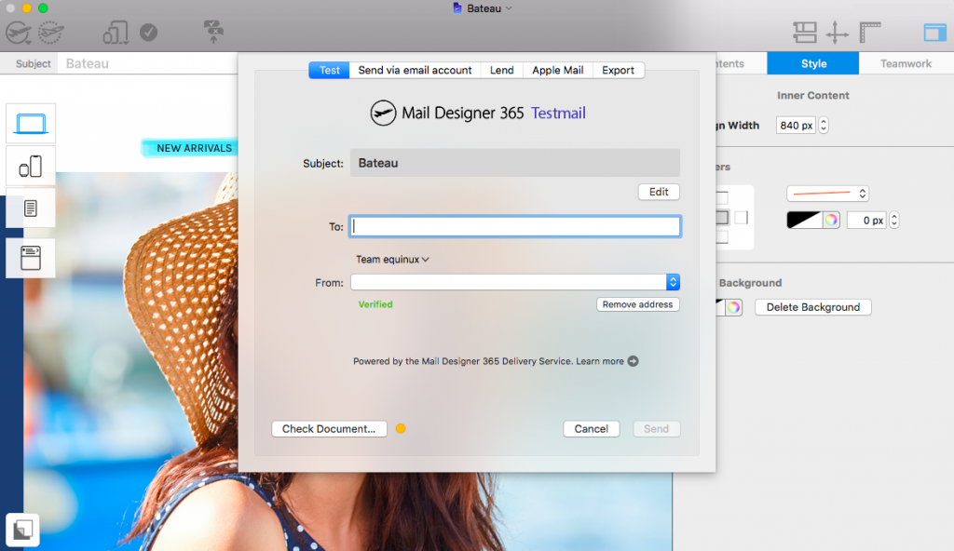Expand the Team equinux dropdown

click(392, 260)
